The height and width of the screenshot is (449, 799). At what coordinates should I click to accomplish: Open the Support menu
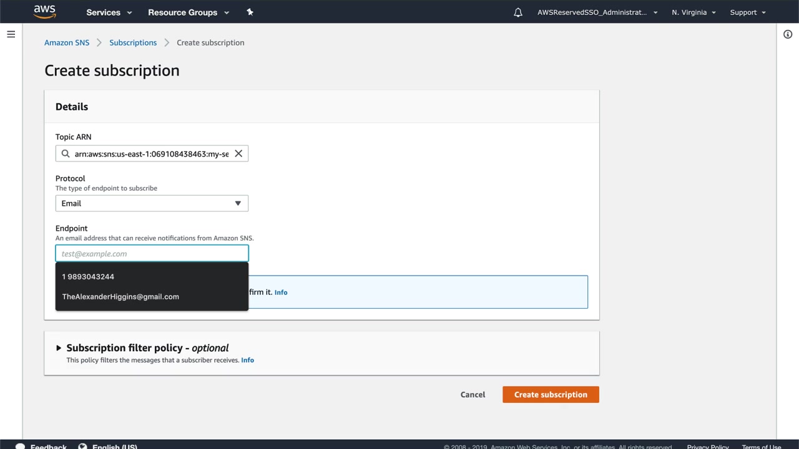point(747,12)
